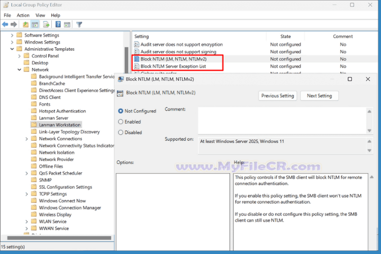This screenshot has height=254, width=381.
Task: Select the Network Provider tree item
Action: [x=57, y=159]
